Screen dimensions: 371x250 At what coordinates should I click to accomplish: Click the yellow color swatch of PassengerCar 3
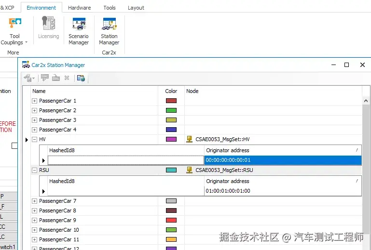tap(171, 120)
